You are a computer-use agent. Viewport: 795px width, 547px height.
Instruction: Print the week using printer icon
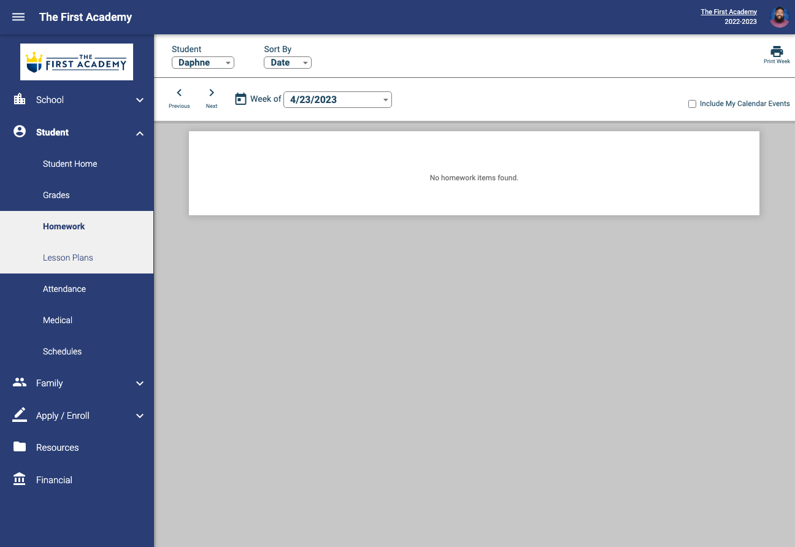click(x=777, y=52)
